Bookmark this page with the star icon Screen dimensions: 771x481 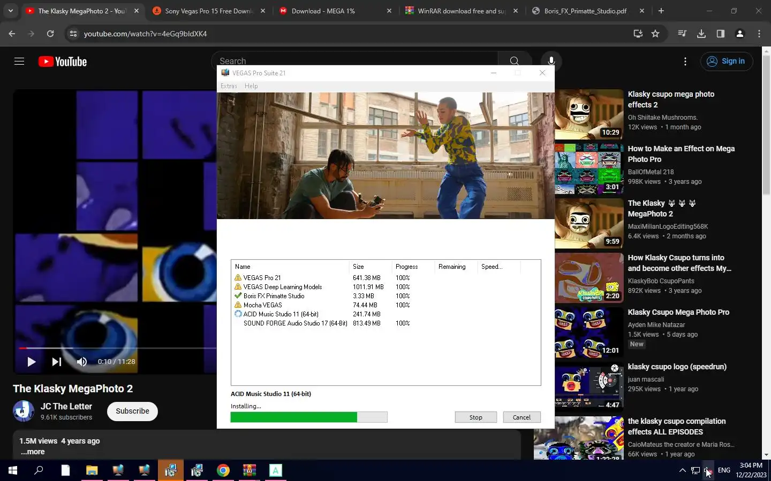(x=655, y=34)
